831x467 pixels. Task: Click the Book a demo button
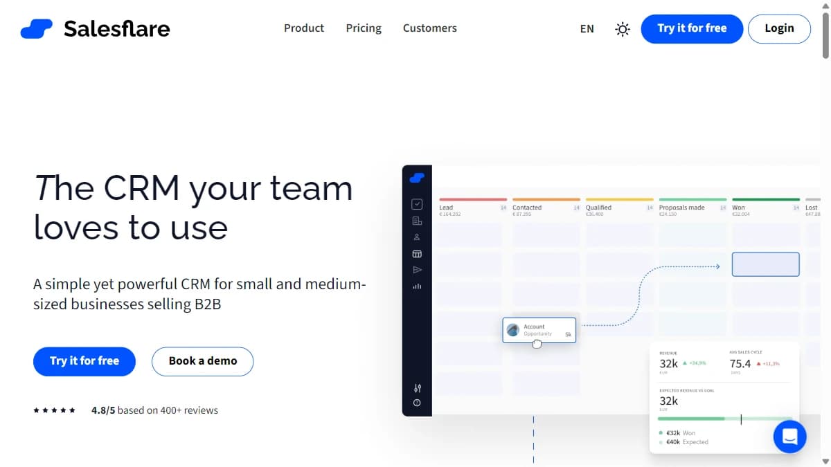tap(203, 361)
